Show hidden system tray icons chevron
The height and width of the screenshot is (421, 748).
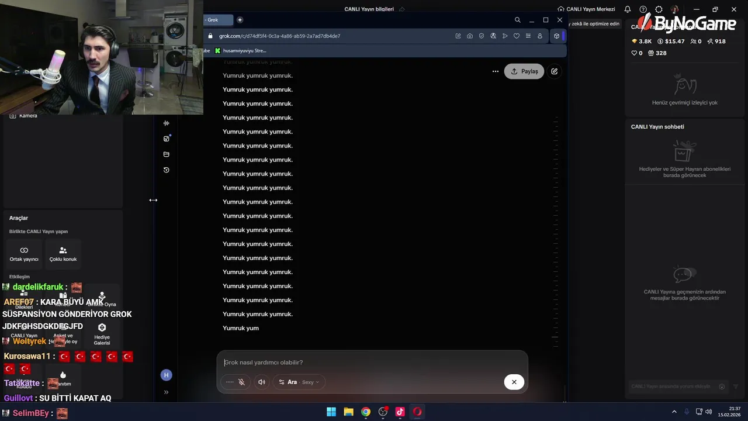click(674, 412)
